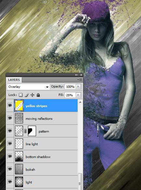Select layer named 'pattern'
This screenshot has width=141, height=190.
pyautogui.click(x=44, y=132)
